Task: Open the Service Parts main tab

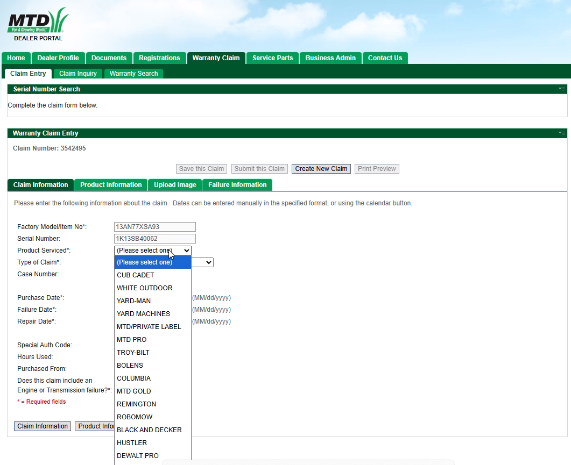Action: pos(272,58)
